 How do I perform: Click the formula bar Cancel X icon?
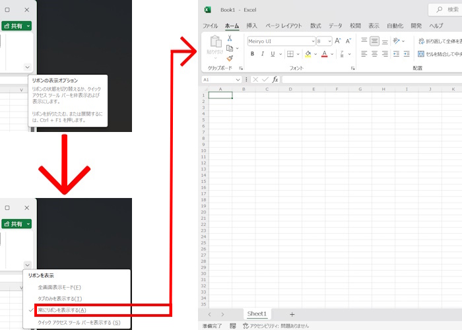(255, 80)
